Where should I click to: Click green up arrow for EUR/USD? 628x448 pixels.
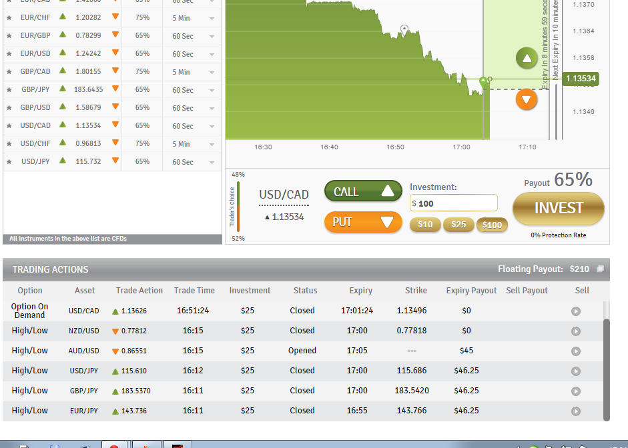pyautogui.click(x=63, y=53)
